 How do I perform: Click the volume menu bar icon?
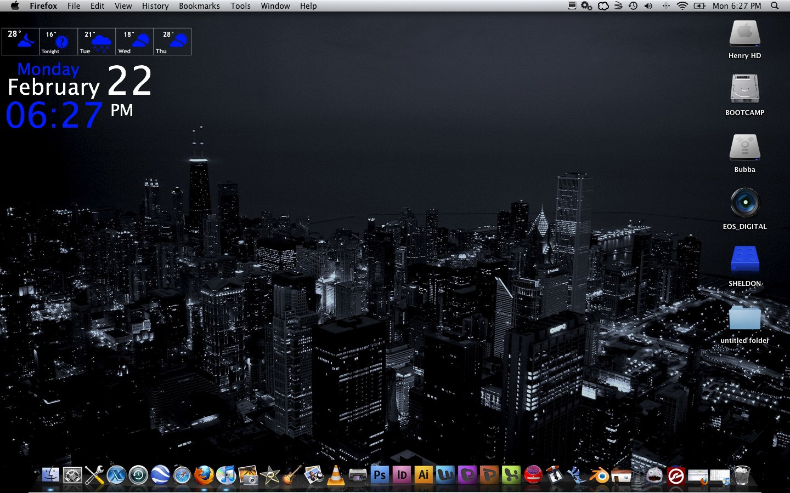648,5
